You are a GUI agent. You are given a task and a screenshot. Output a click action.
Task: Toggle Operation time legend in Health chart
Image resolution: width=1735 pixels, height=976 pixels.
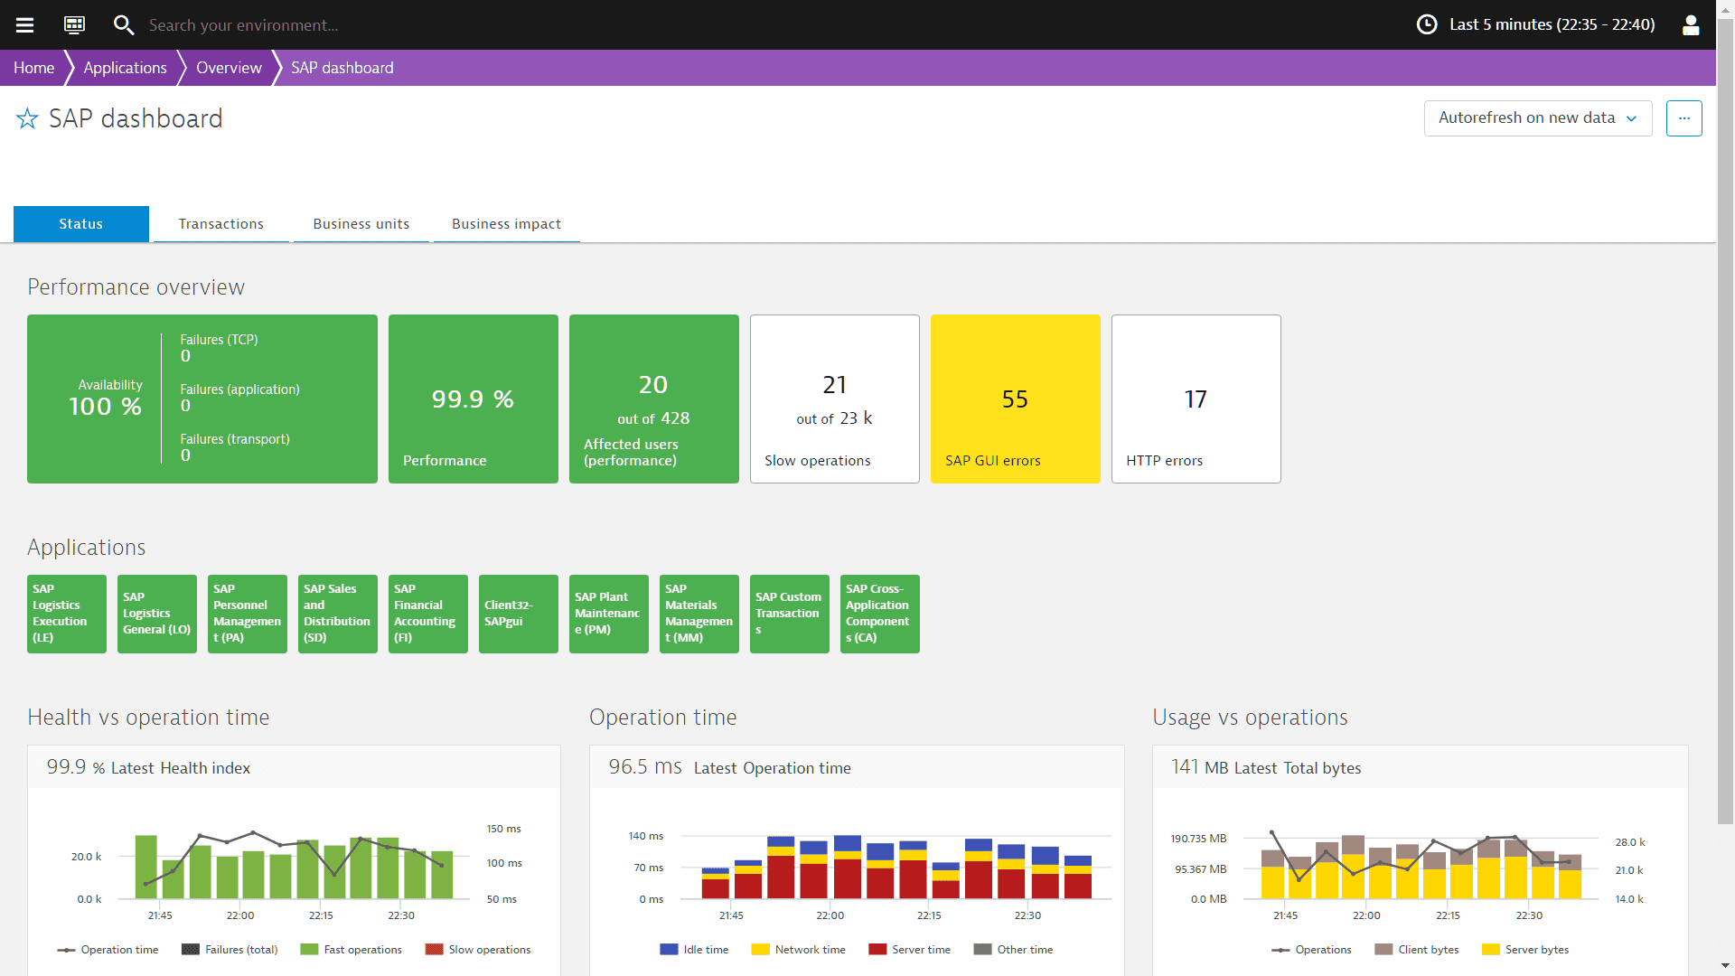108,950
